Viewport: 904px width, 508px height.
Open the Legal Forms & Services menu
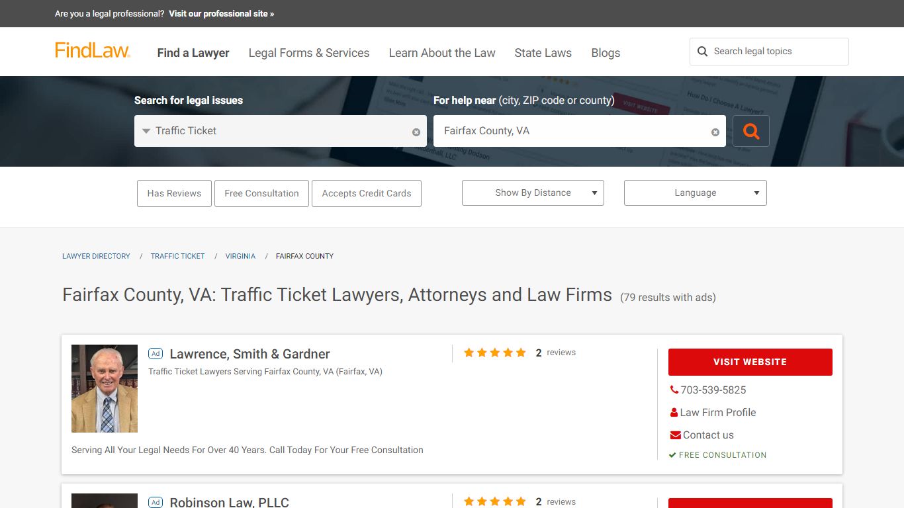309,53
